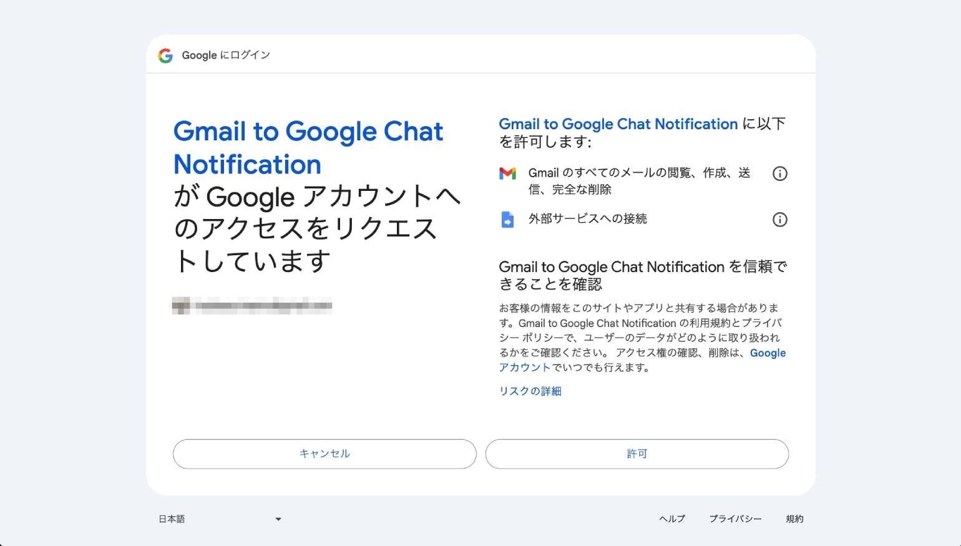Viewport: 961px width, 546px height.
Task: Open the 規約 footer link
Action: coord(794,519)
